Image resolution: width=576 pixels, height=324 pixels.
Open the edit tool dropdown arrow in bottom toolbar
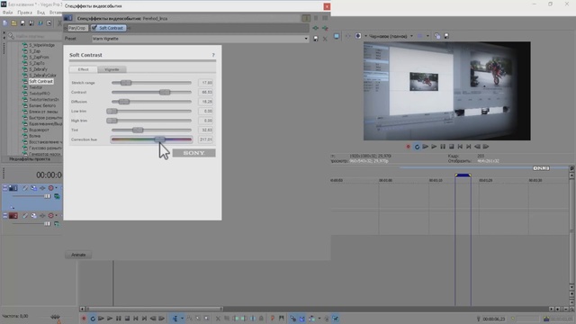[x=182, y=319]
